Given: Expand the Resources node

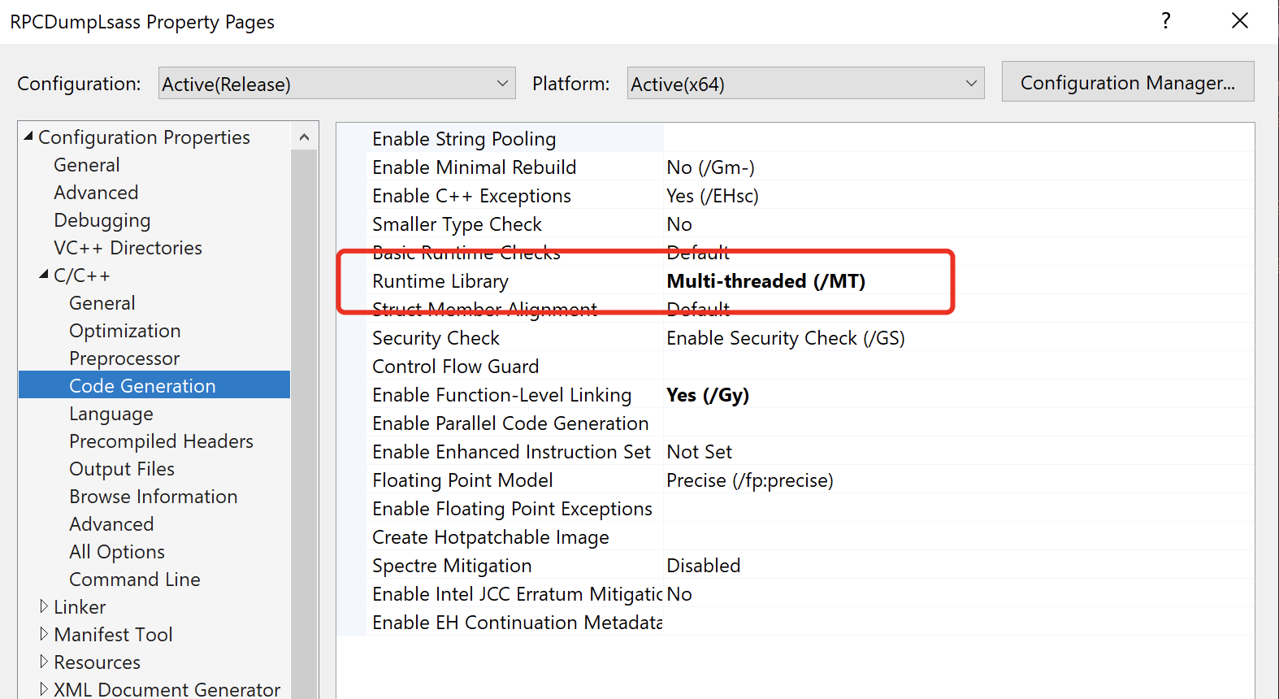Looking at the screenshot, I should tap(44, 662).
